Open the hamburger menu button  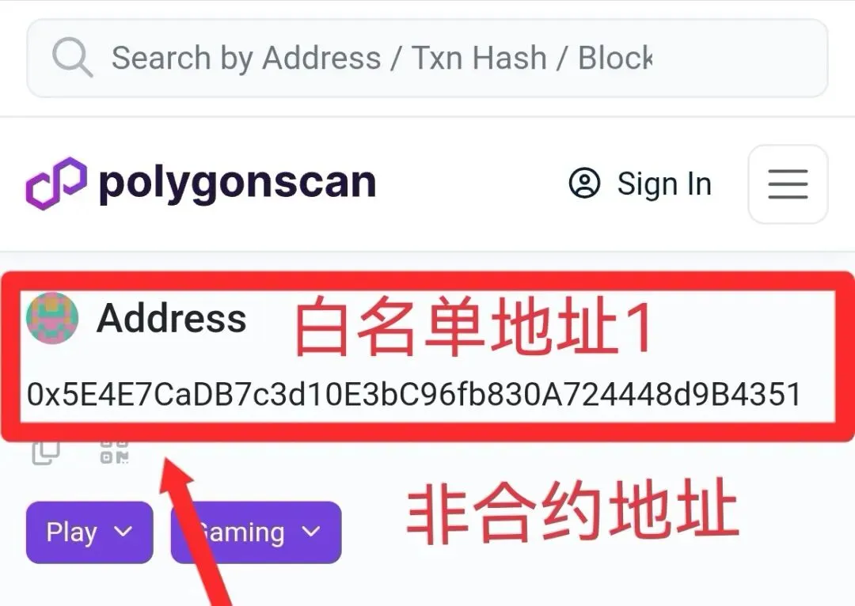(x=788, y=184)
